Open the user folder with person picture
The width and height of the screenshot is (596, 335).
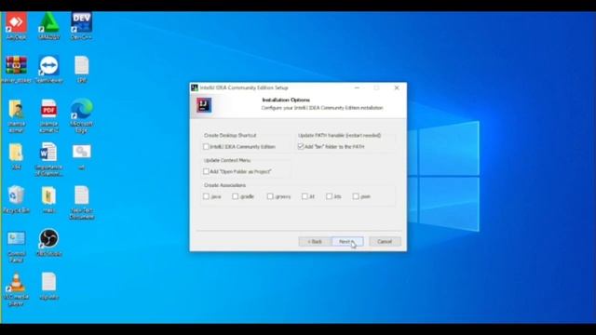coord(16,115)
